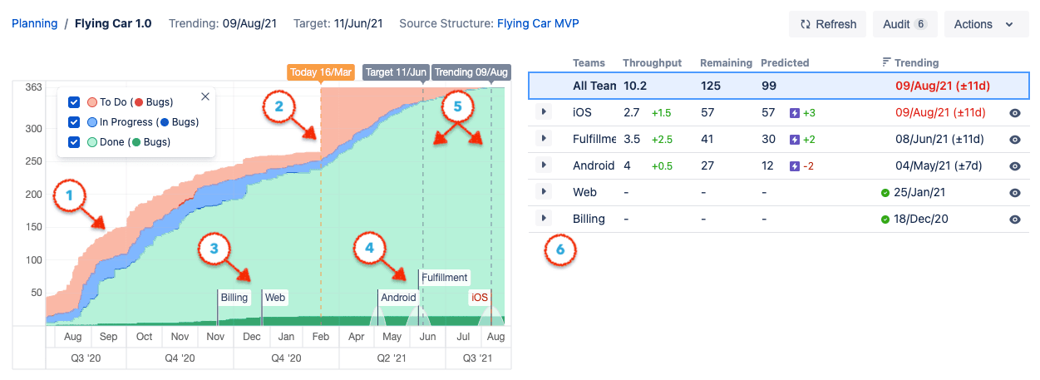Toggle visibility eye for Fulfillment team
This screenshot has height=380, width=1040.
click(1014, 139)
